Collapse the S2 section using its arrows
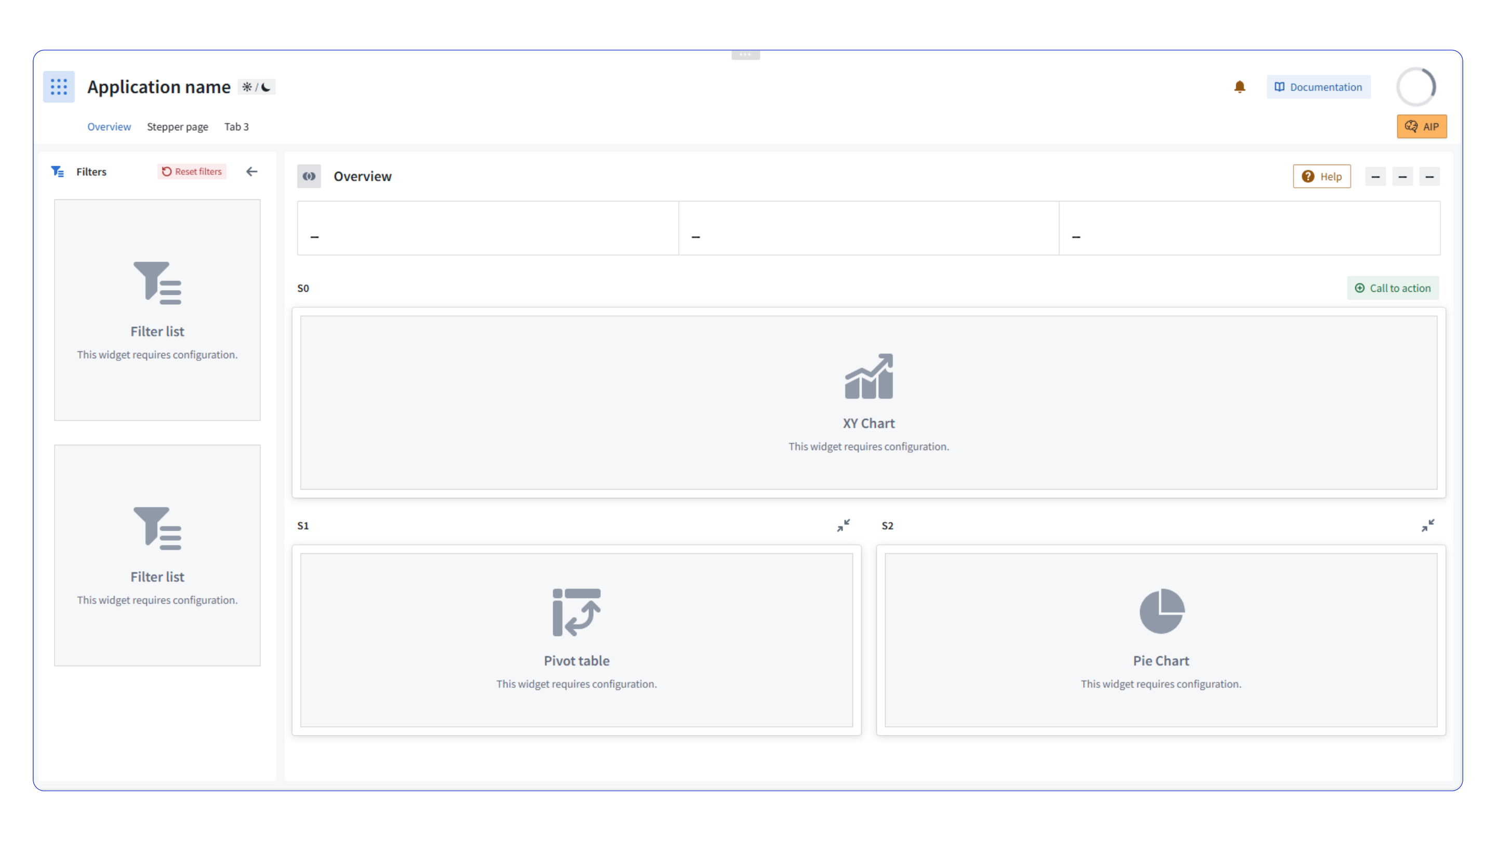Viewport: 1496px width, 841px height. [1428, 525]
